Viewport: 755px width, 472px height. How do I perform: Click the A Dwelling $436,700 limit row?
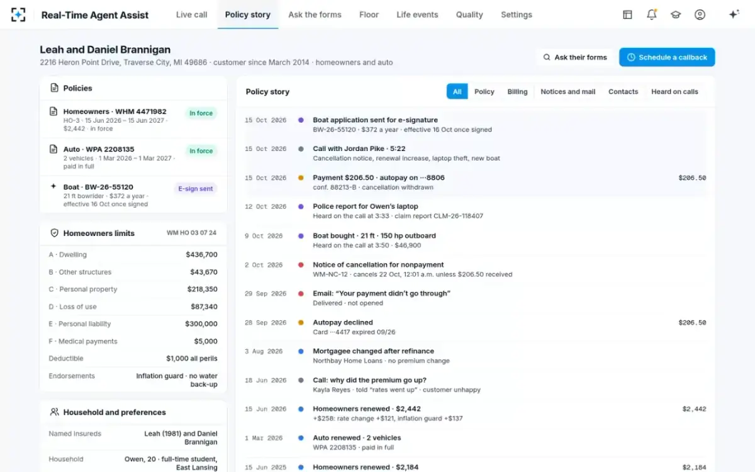pyautogui.click(x=133, y=255)
